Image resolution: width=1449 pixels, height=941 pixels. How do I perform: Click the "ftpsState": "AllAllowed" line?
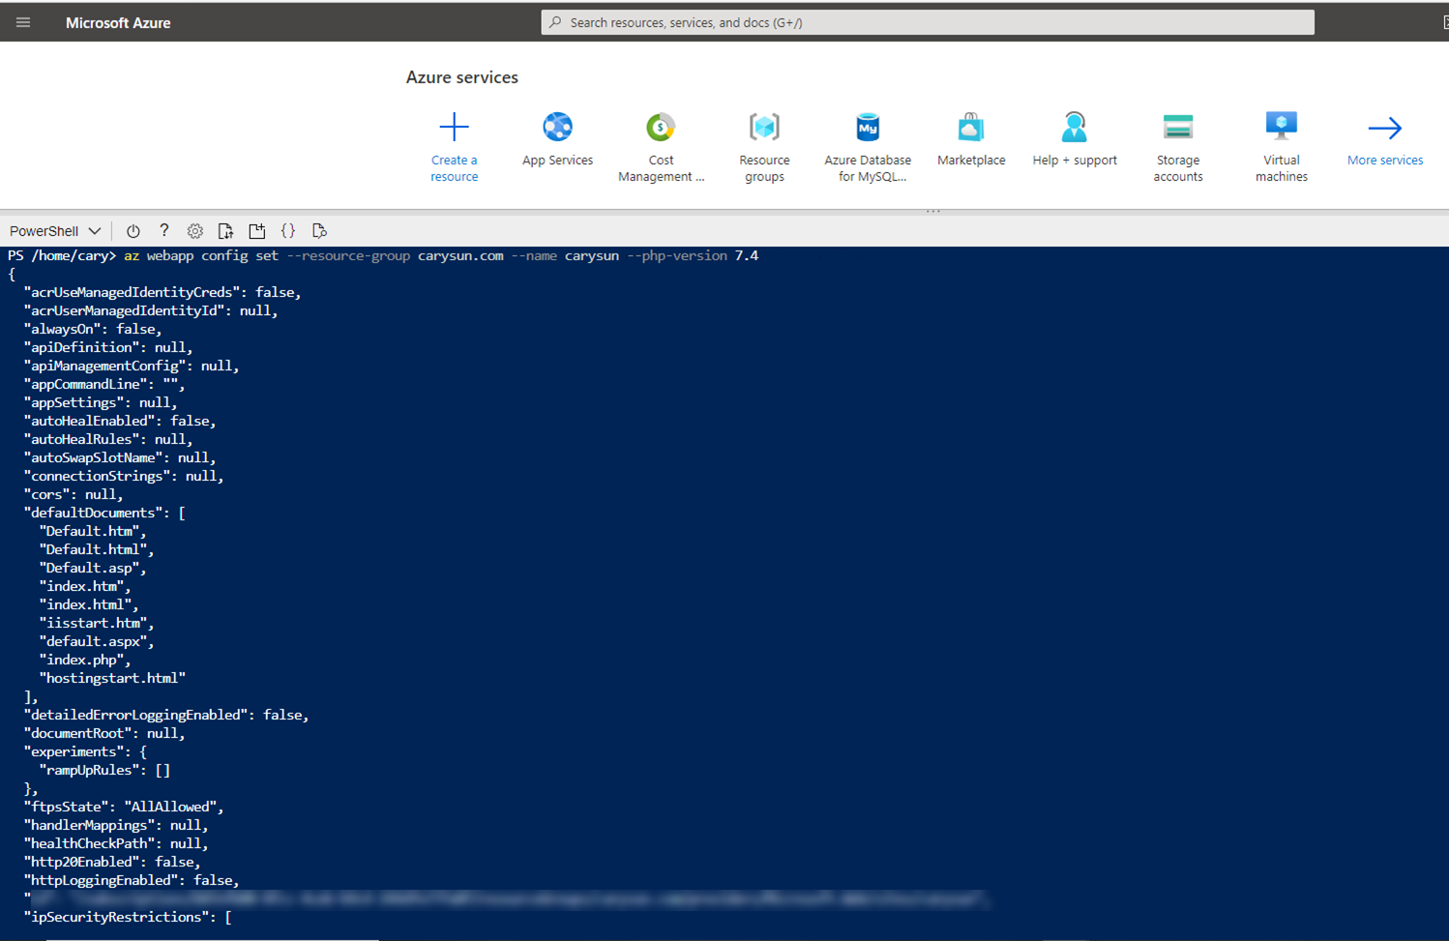[x=124, y=808]
